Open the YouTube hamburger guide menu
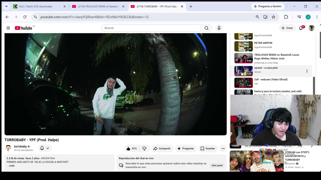Screen dimensions: 321x180 click(x=8, y=28)
